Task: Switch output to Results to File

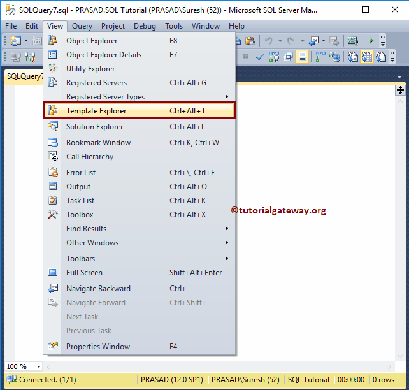Action: pos(381,57)
